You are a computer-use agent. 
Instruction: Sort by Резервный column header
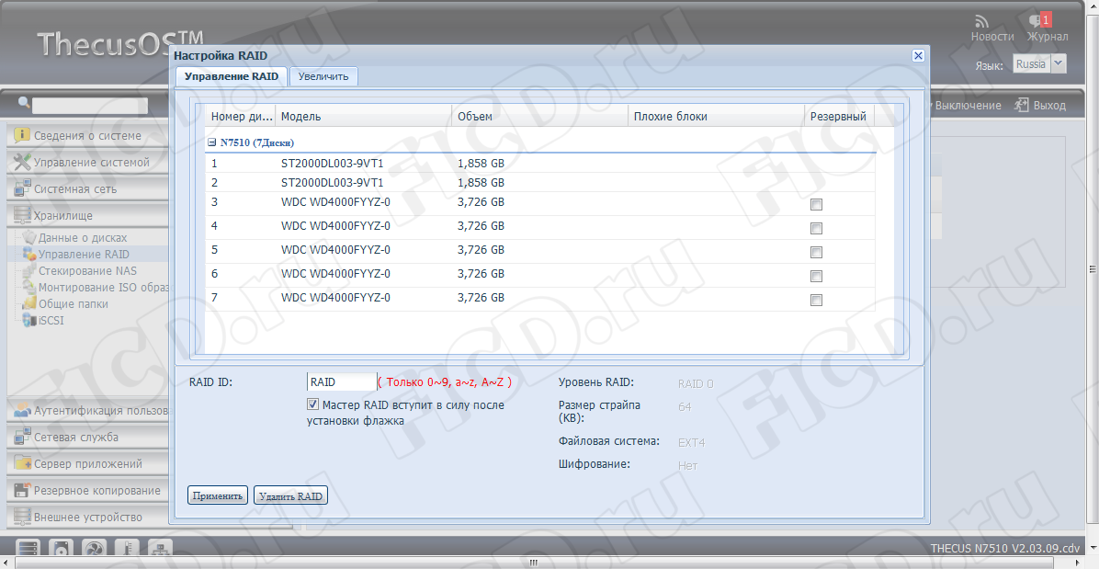pyautogui.click(x=840, y=117)
